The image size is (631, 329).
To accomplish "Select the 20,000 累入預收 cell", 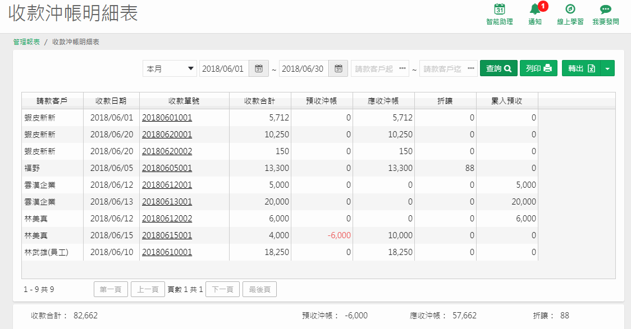I will pyautogui.click(x=507, y=202).
